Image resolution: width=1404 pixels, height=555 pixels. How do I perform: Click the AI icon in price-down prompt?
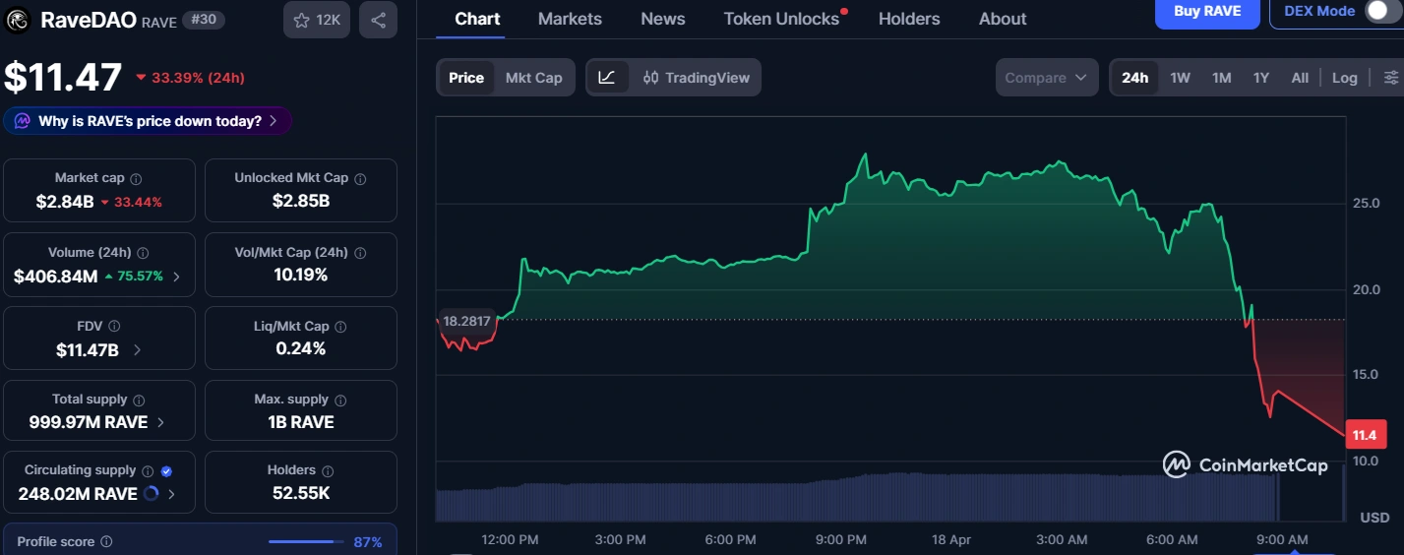[23, 121]
